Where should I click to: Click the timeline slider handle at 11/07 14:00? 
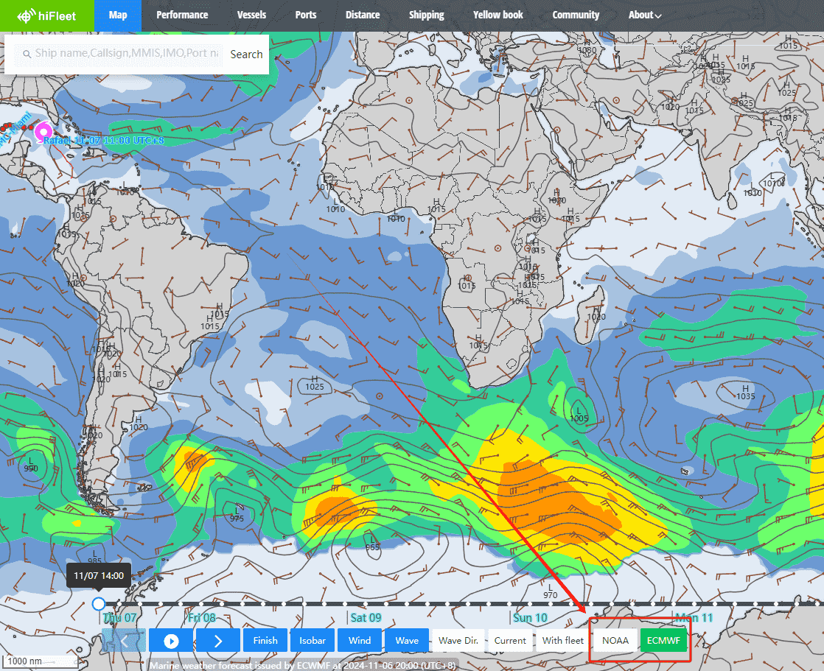pyautogui.click(x=98, y=604)
